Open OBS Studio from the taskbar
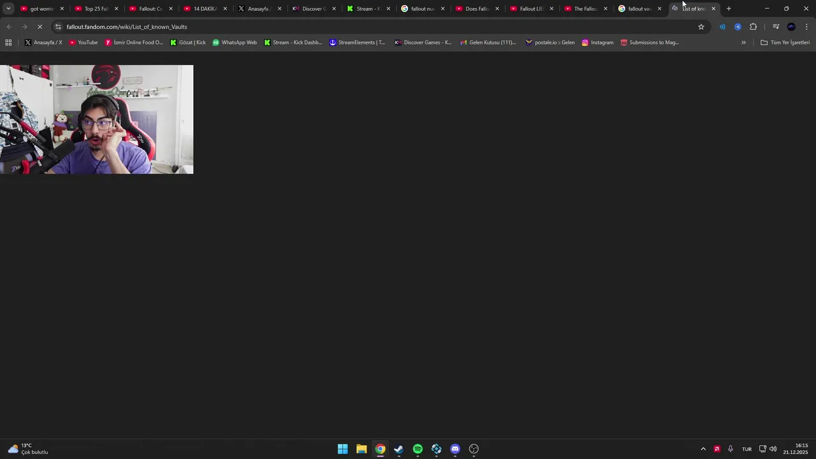Viewport: 816px width, 459px height. pos(474,449)
